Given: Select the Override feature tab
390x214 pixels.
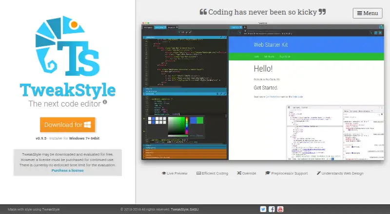Looking at the screenshot, I should pyautogui.click(x=247, y=173).
